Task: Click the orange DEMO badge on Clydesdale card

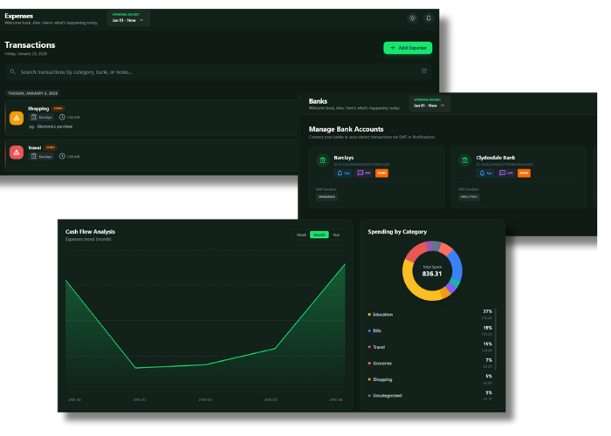Action: [524, 174]
